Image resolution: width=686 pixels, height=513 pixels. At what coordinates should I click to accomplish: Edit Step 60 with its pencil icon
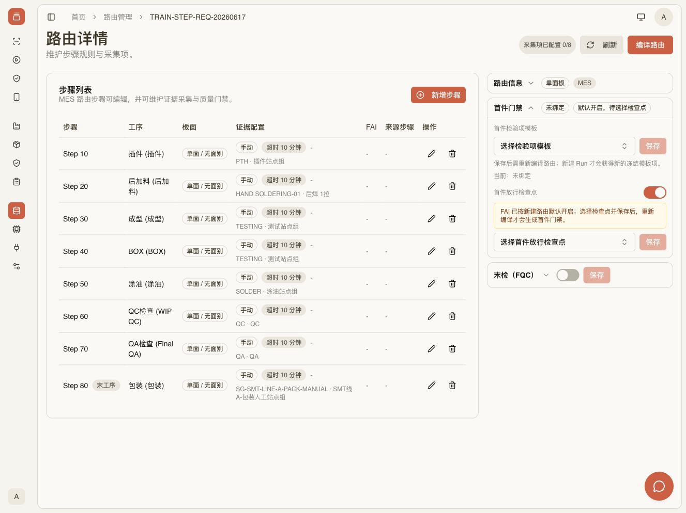tap(432, 316)
